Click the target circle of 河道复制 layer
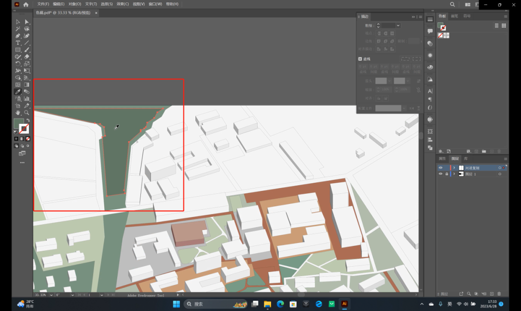 click(500, 168)
